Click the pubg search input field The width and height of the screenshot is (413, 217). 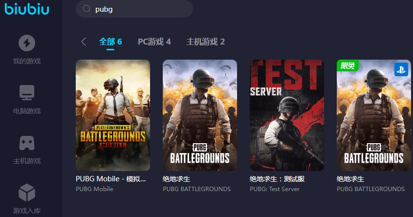click(134, 9)
